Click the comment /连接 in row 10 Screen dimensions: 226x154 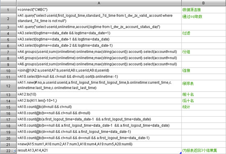[186, 71]
